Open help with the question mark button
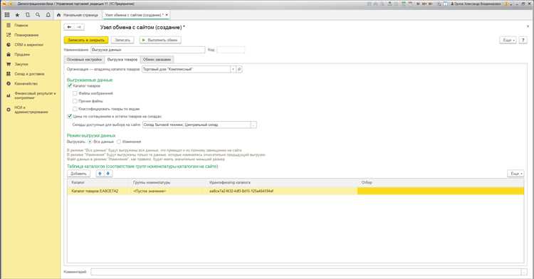 click(x=523, y=40)
